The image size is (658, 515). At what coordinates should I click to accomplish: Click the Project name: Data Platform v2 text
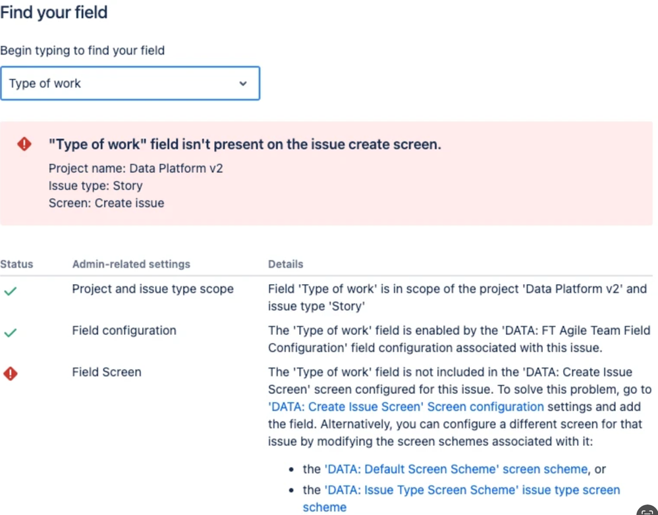136,168
